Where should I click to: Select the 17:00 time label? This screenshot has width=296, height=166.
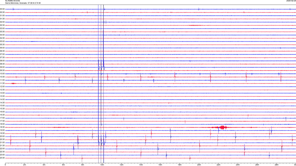point(2,118)
